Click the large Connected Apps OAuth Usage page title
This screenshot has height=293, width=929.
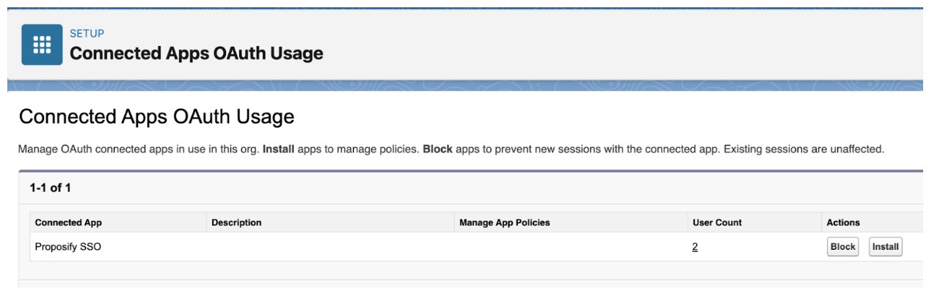tap(156, 116)
